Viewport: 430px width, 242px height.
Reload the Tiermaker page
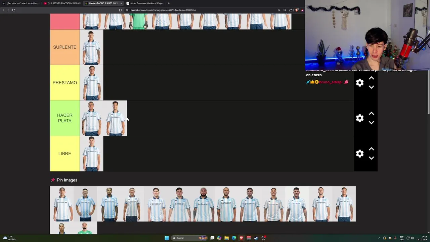[14, 10]
